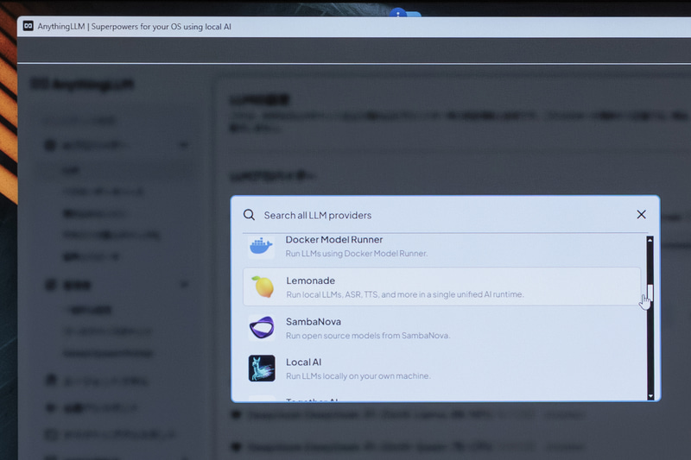Screen dimensions: 691x460
Task: Click the AnythingLLM window title icon
Action: (x=29, y=26)
